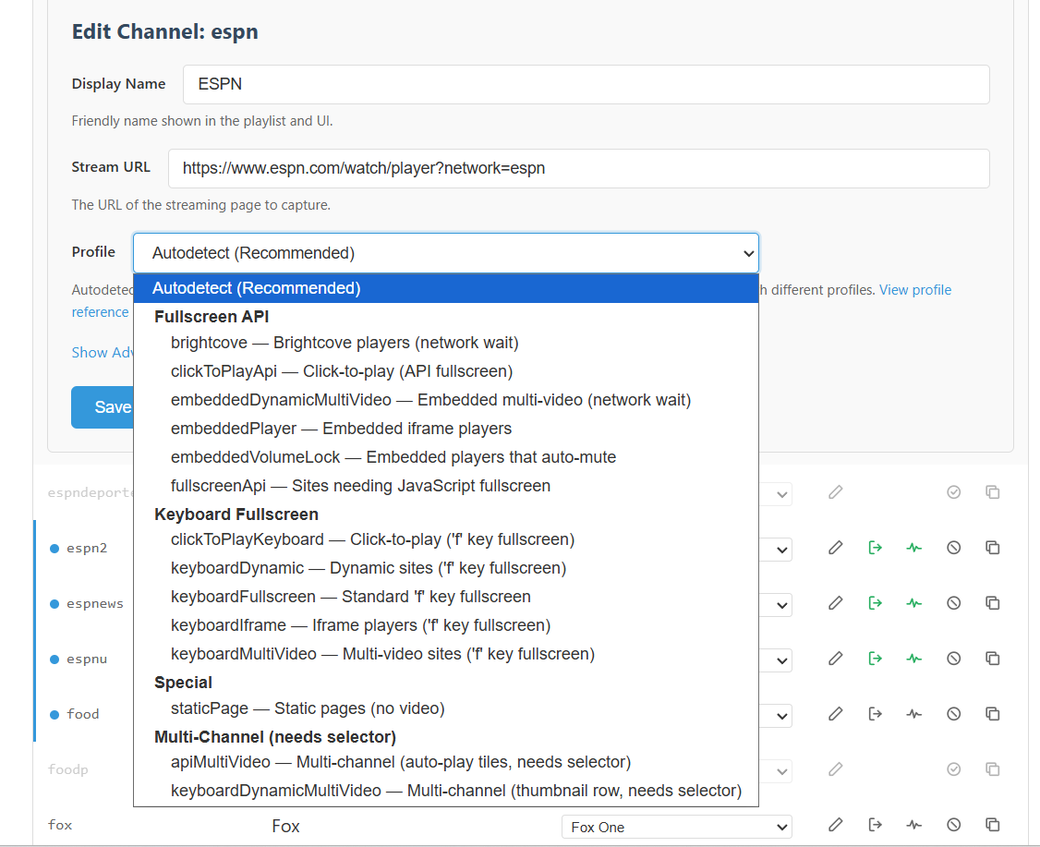The width and height of the screenshot is (1040, 847).
Task: Duplicate espn2 channel with copy icon
Action: pos(992,547)
